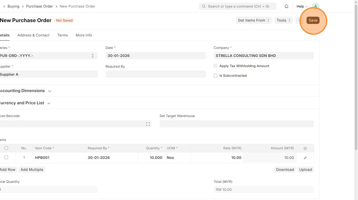This screenshot has height=200, width=358.
Task: Click the Add Multiple button
Action: coord(32,170)
